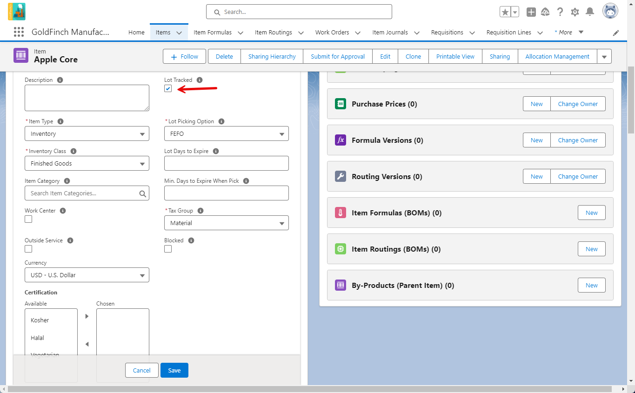The width and height of the screenshot is (635, 393).
Task: Click the Item Routings chip icon
Action: tap(341, 249)
